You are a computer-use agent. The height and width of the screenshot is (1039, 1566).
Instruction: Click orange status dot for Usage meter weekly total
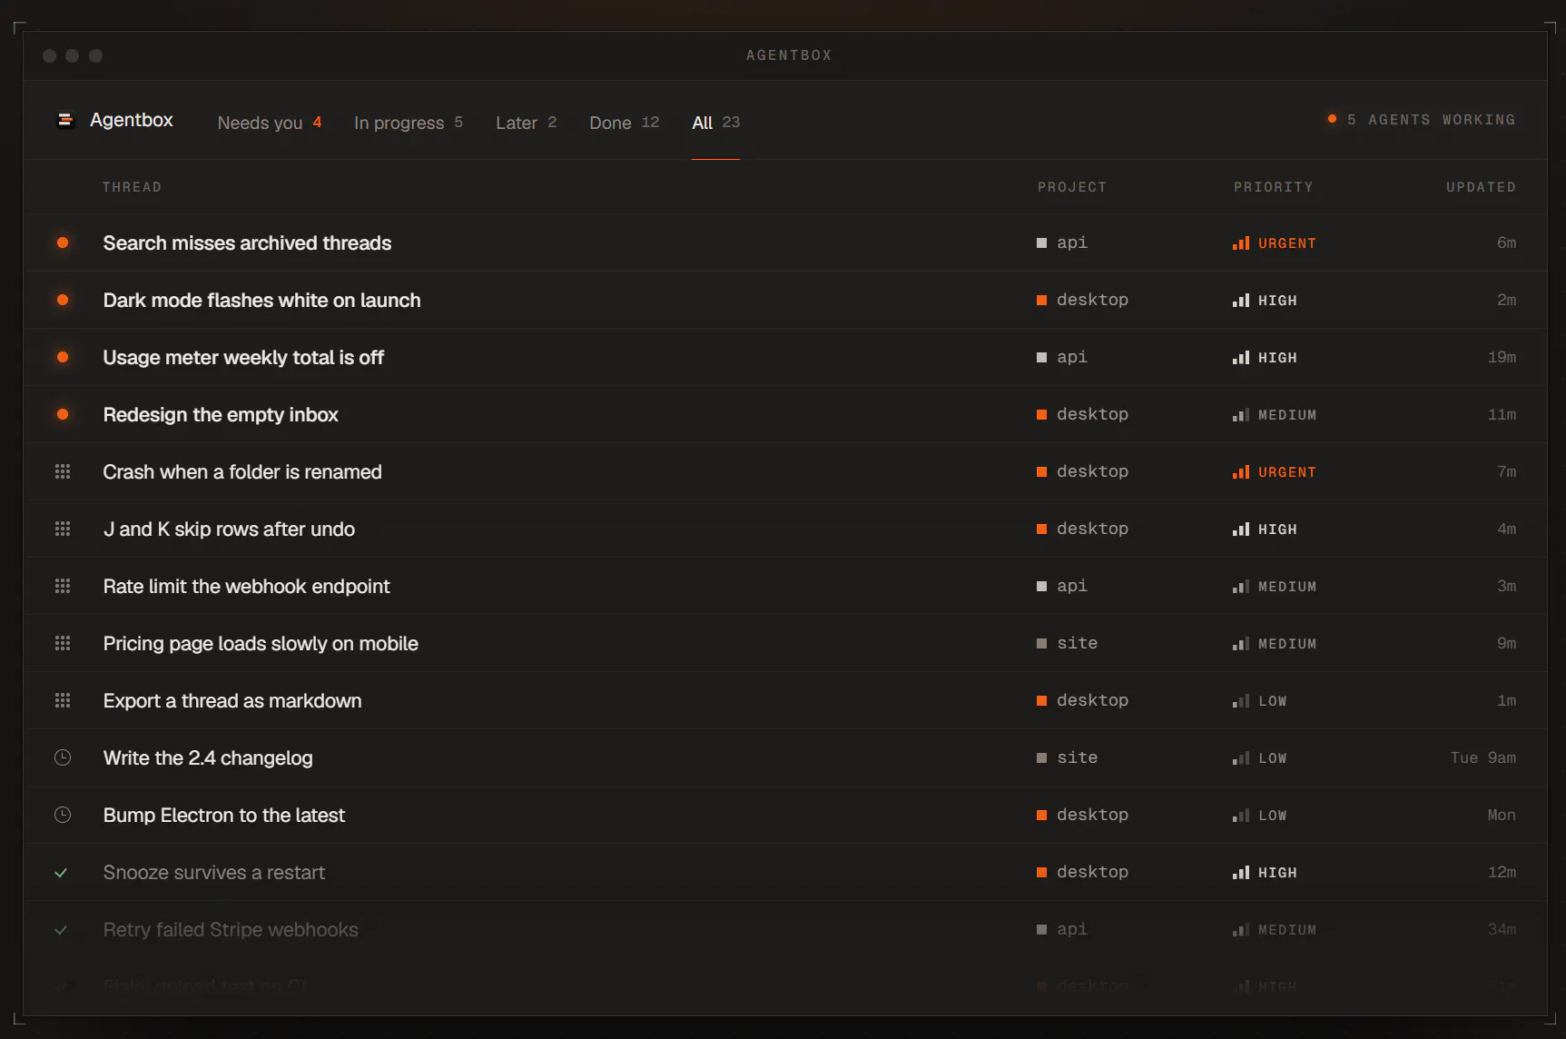(63, 357)
